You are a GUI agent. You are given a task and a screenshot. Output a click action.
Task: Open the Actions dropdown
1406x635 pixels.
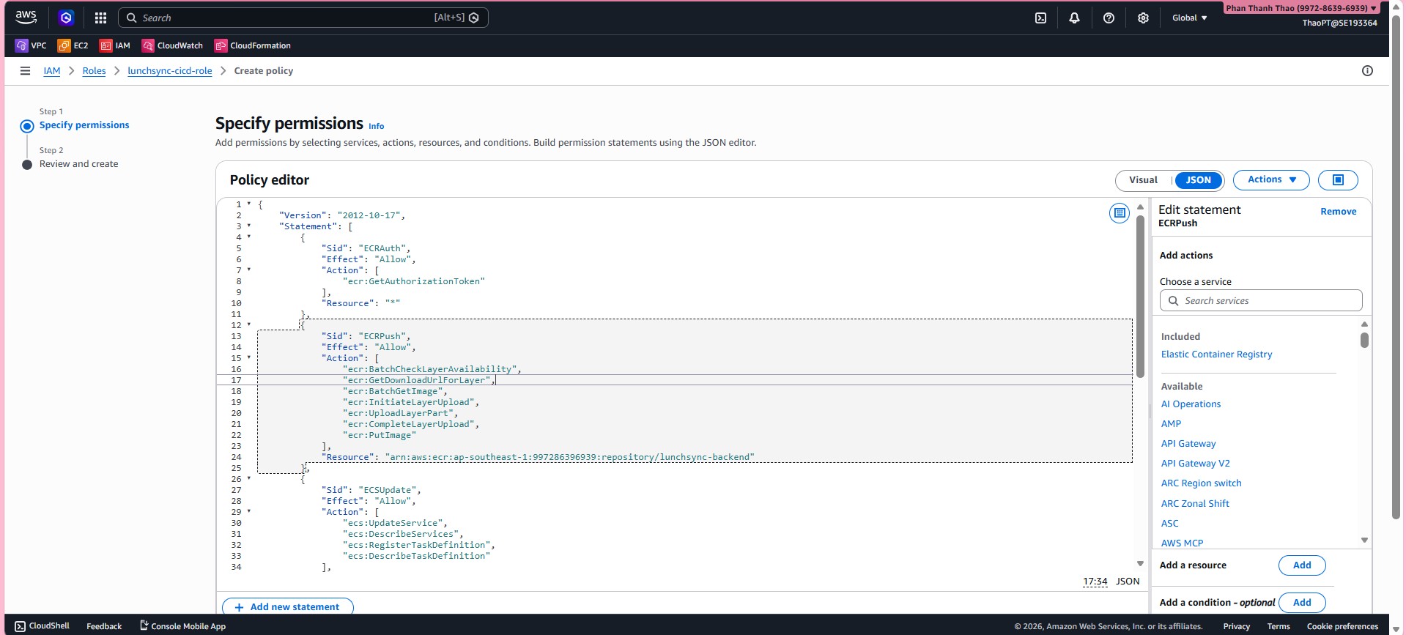[1271, 180]
